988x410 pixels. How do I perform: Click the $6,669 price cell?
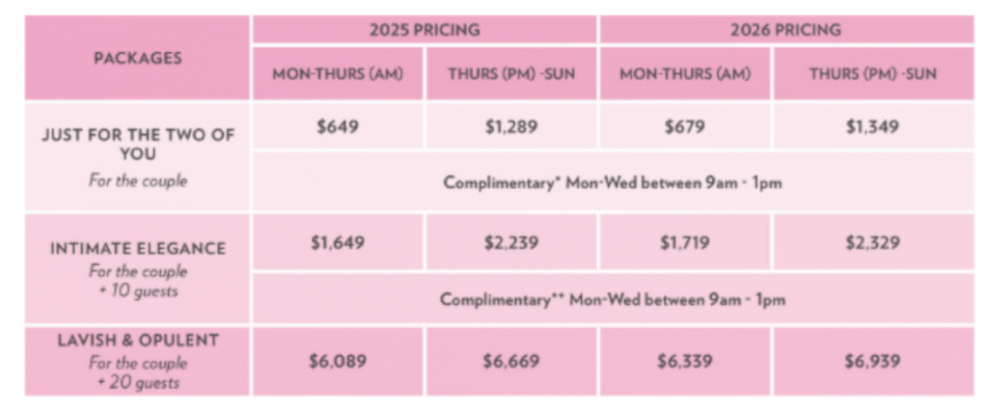511,361
